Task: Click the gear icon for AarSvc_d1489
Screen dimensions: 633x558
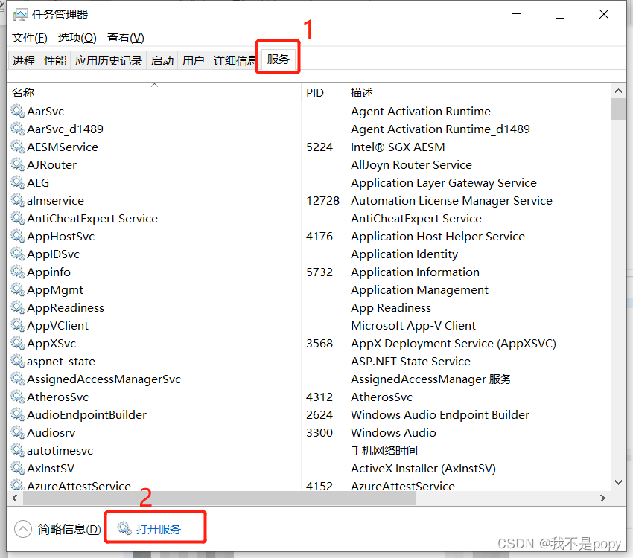Action: click(18, 129)
